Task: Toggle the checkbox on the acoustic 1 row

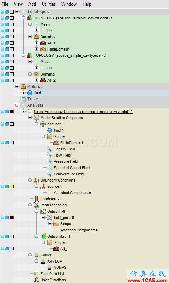Action: click(12, 124)
